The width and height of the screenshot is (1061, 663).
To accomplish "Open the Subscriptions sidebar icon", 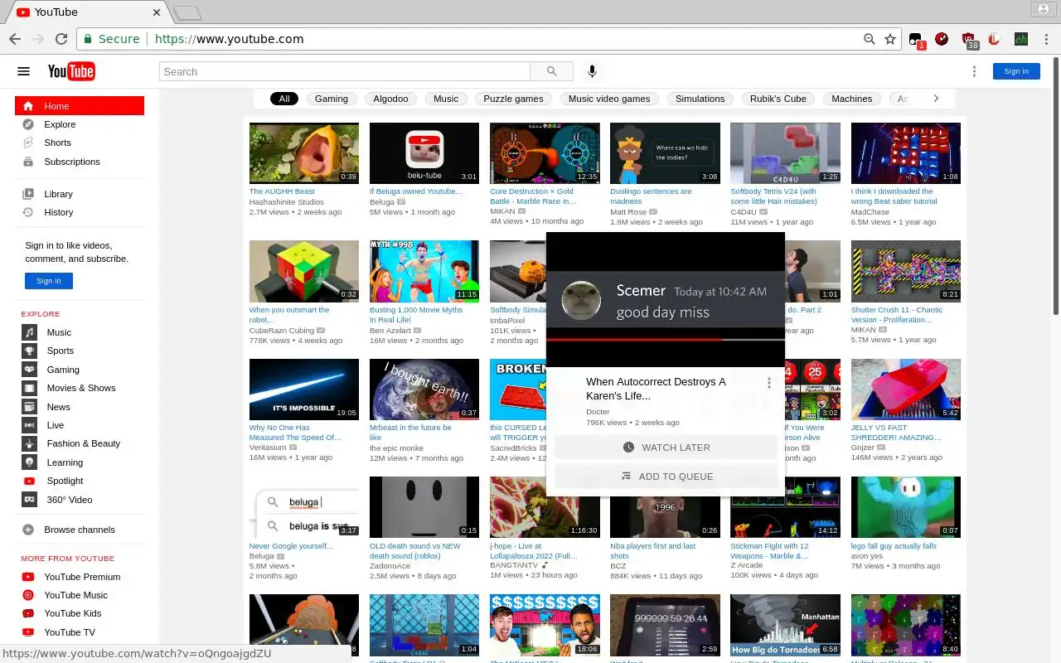I will 28,162.
